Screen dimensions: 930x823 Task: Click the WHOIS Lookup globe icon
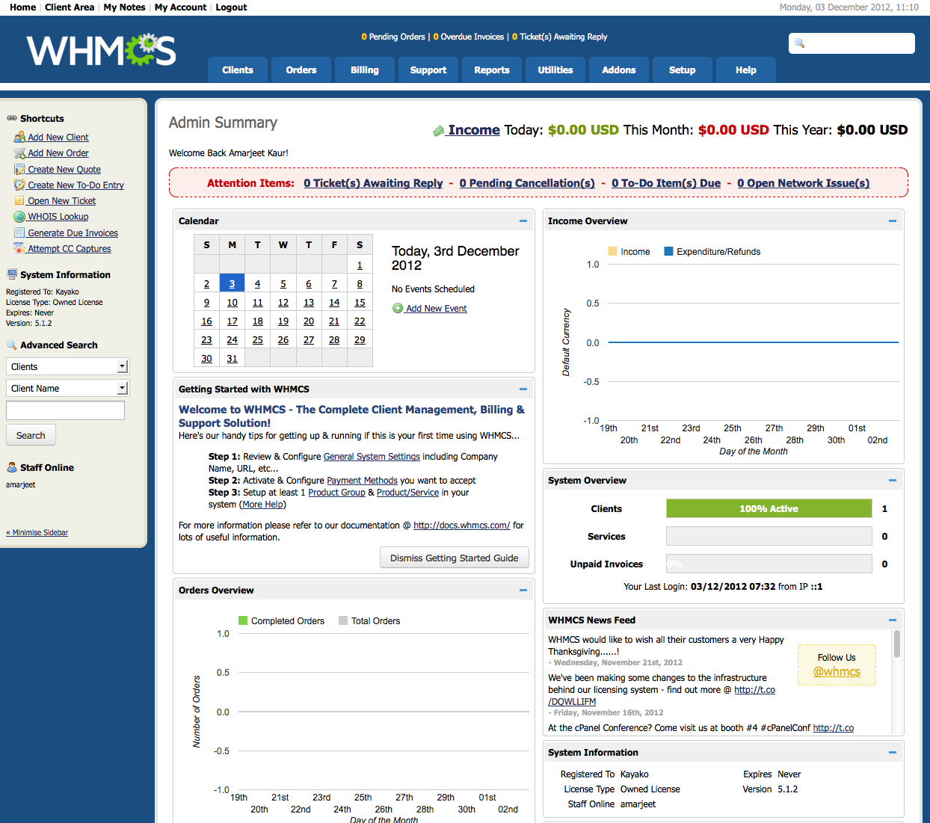[19, 217]
